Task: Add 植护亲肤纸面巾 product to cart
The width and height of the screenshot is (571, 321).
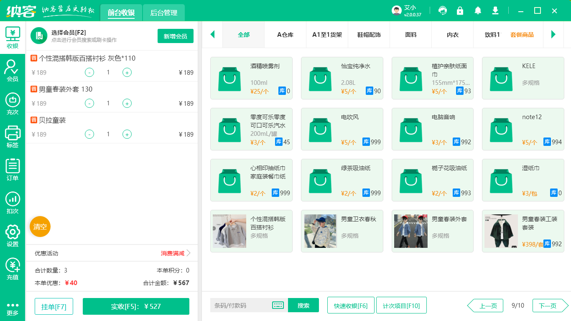Action: click(x=433, y=78)
